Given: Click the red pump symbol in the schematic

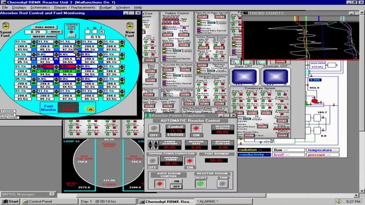Looking at the screenshot, I should coord(314,101).
